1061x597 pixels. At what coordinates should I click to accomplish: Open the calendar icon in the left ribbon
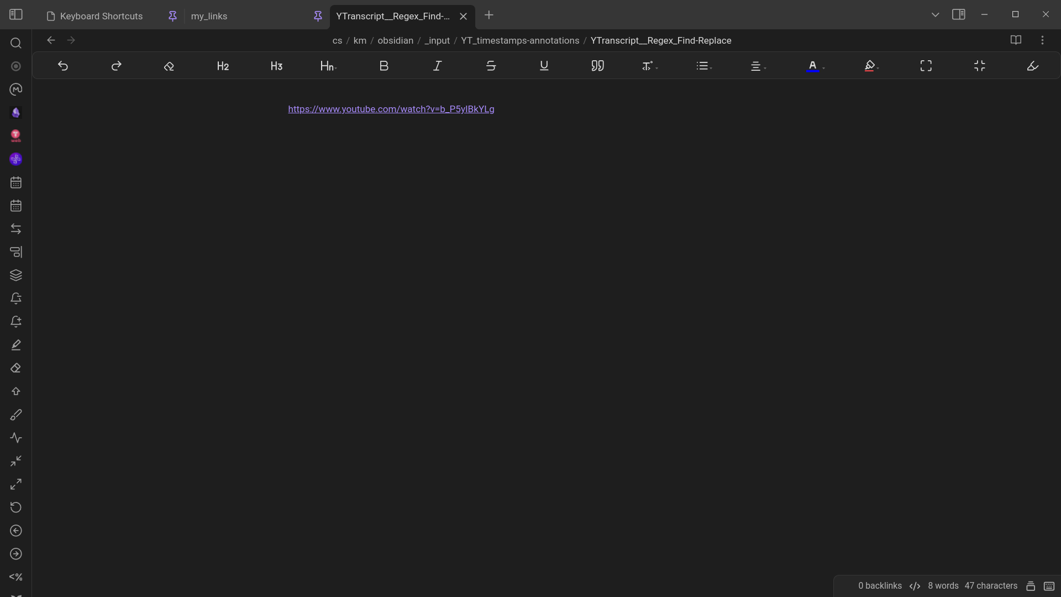[16, 182]
